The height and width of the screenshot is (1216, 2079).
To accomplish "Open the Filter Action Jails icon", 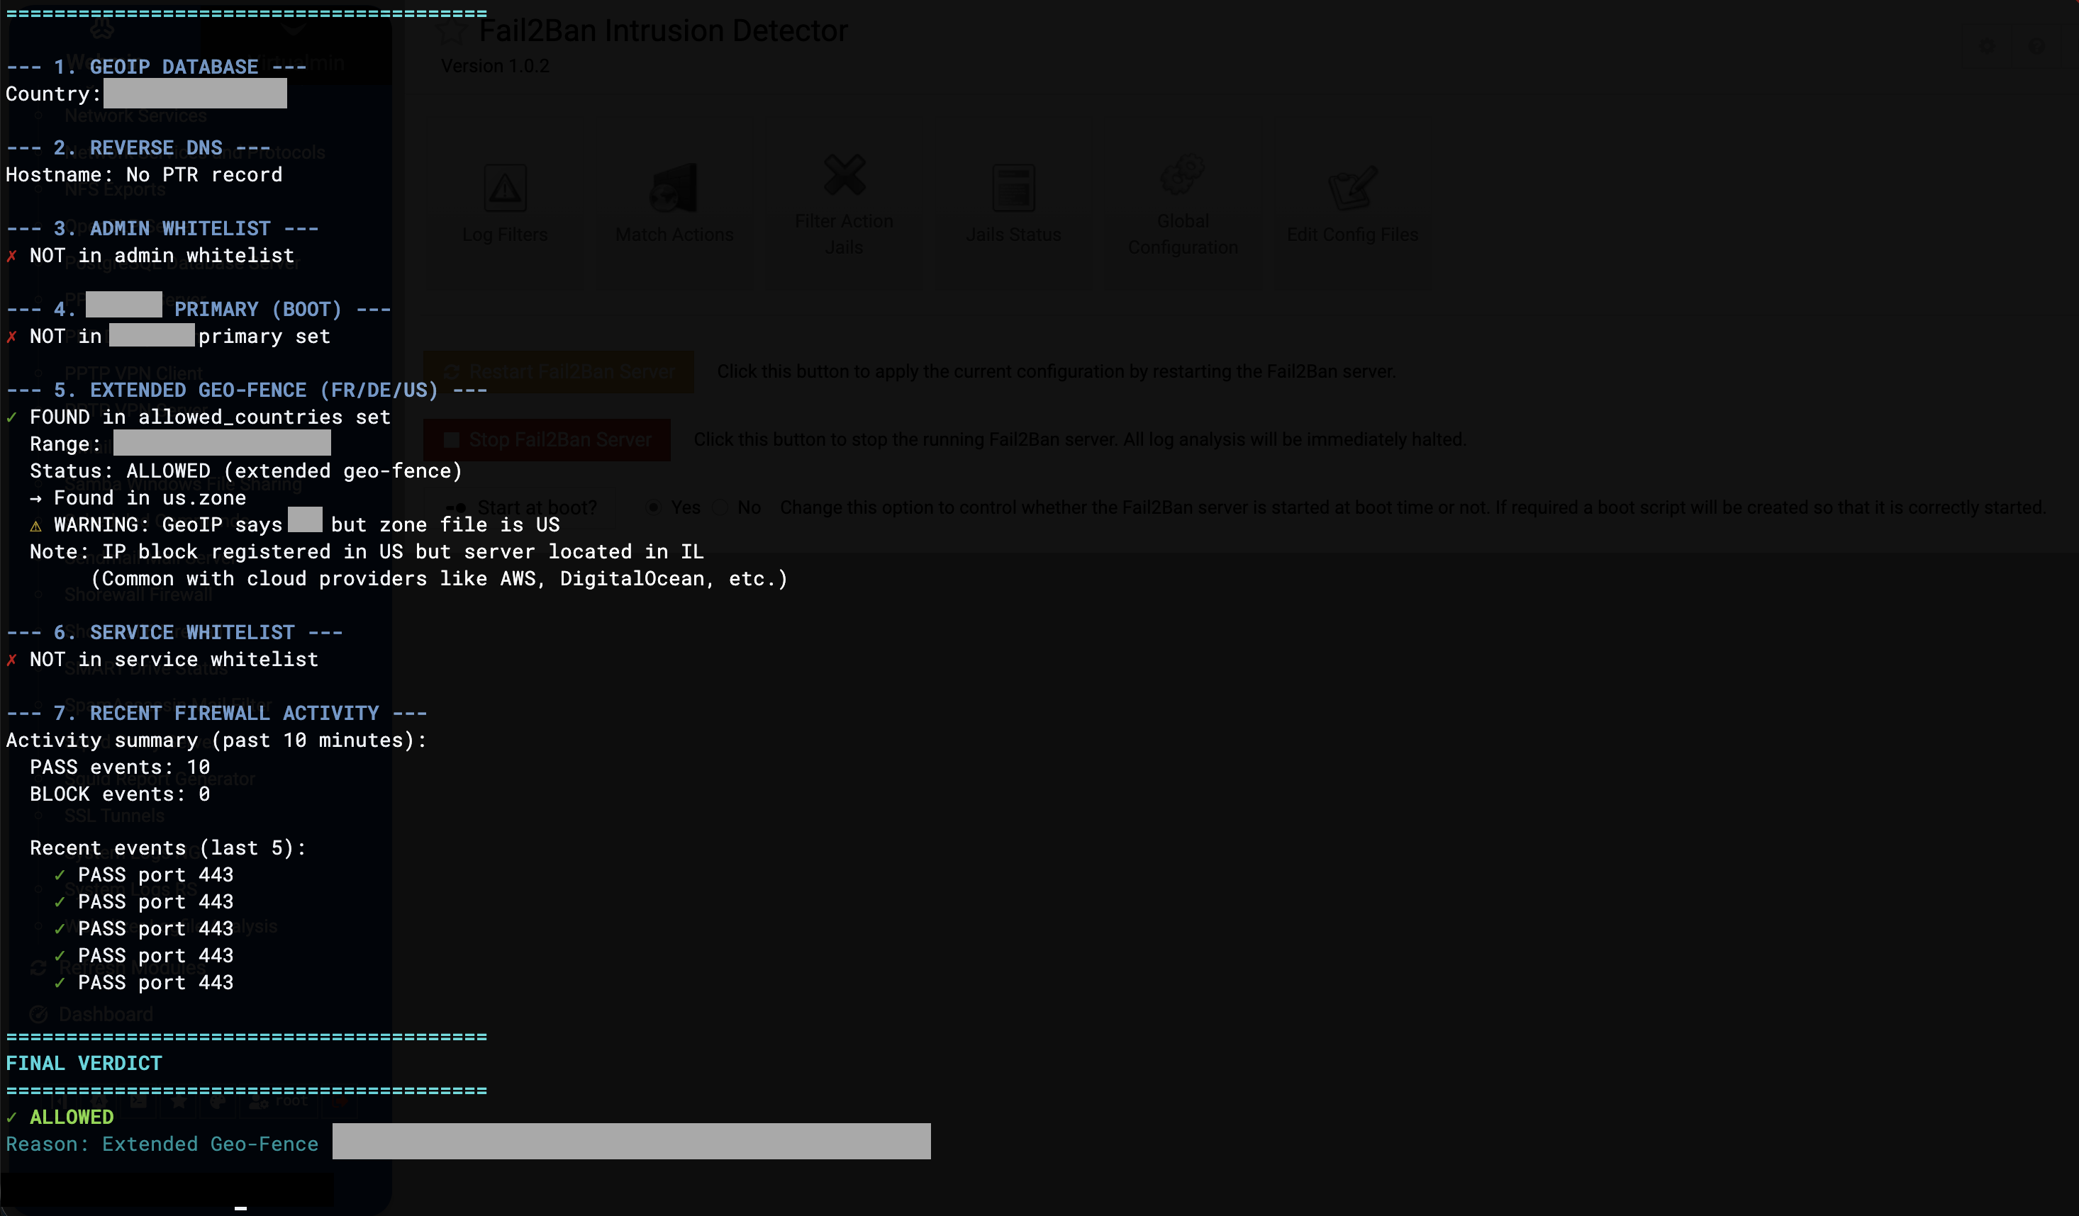I will click(844, 176).
